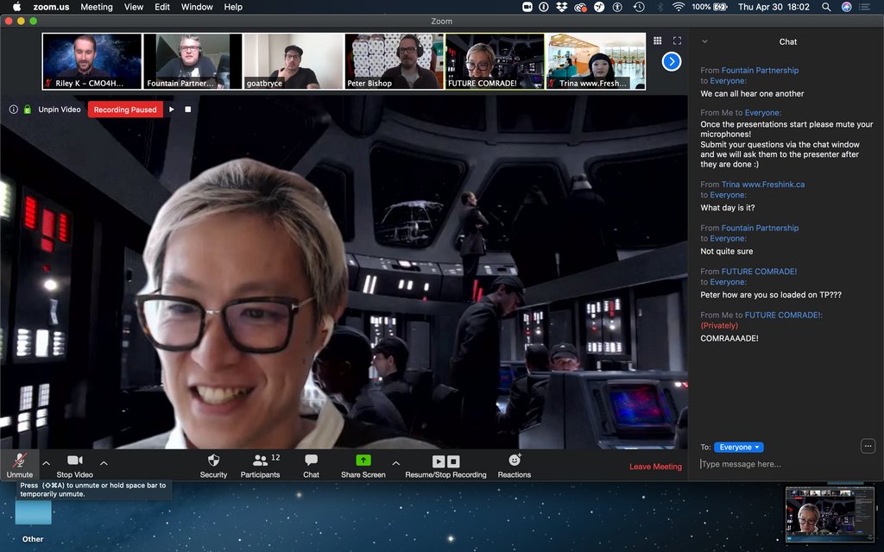Expand audio options arrow next to Unmute

coord(47,463)
